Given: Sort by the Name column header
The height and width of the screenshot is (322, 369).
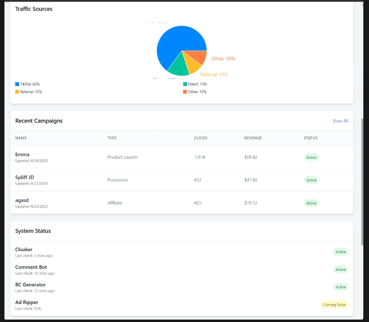Looking at the screenshot, I should (x=21, y=138).
